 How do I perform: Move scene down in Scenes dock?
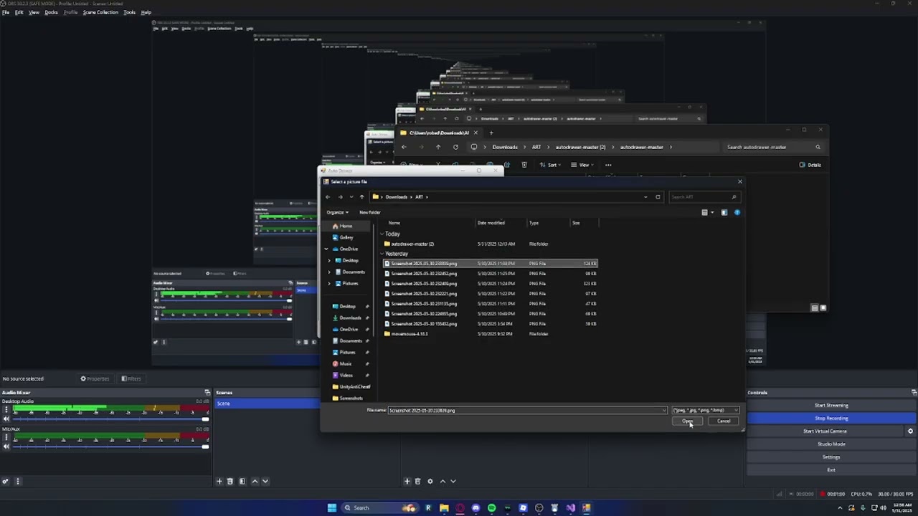tap(265, 482)
